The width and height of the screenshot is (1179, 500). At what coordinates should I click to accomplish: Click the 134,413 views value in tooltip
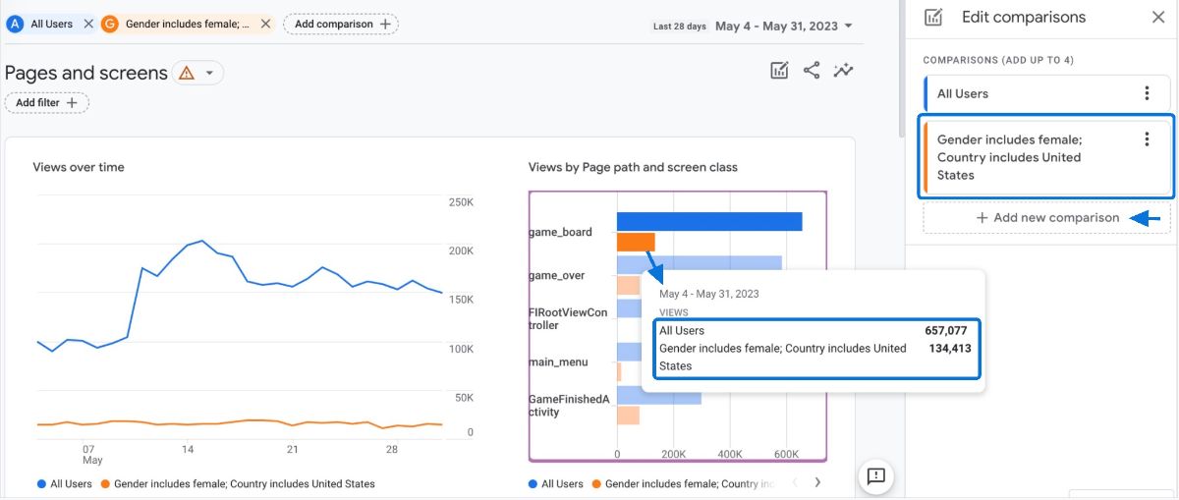tap(950, 349)
